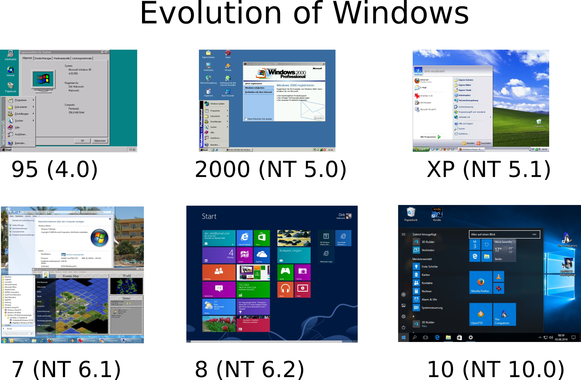Image resolution: width=581 pixels, height=380 pixels.
Task: Launch Opera from the Windows 2000 desktop
Action: tap(228, 54)
